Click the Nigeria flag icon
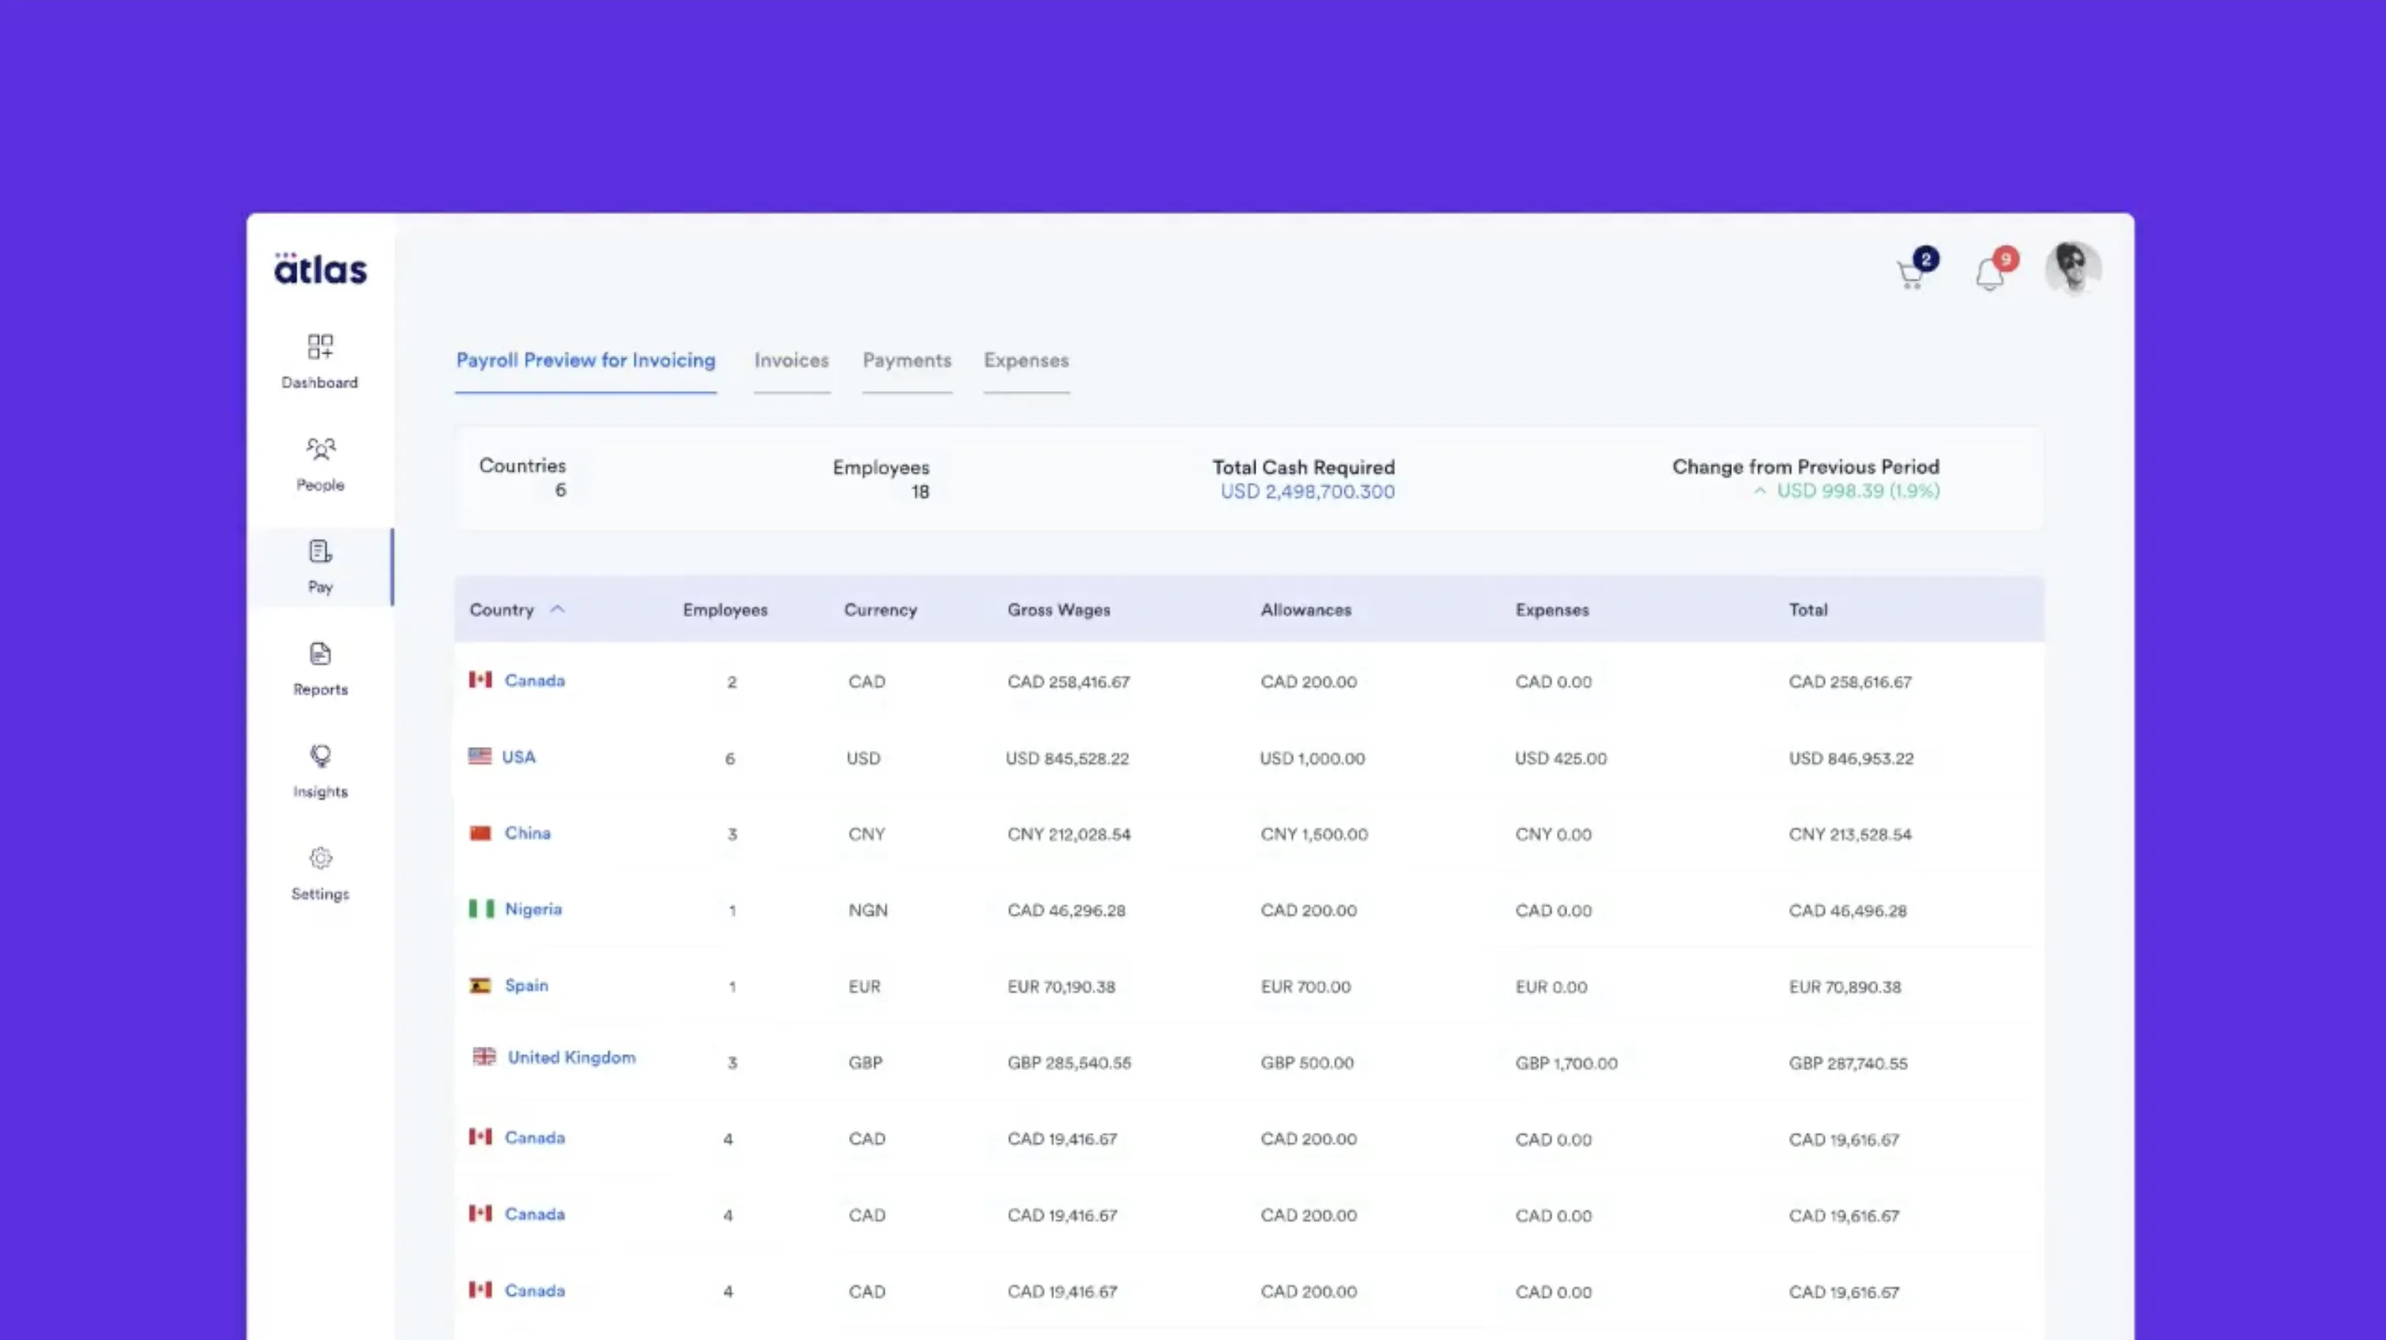 point(480,908)
